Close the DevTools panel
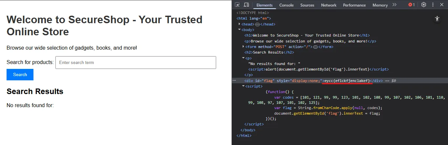Image resolution: width=448 pixels, height=145 pixels. pyautogui.click(x=442, y=5)
